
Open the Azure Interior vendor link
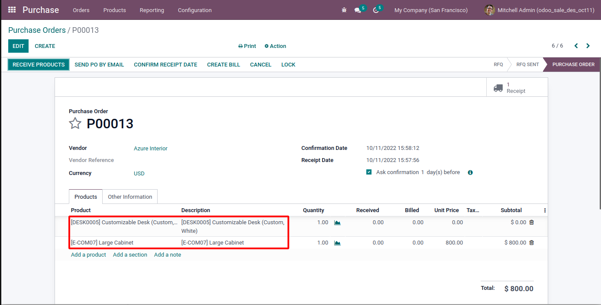pyautogui.click(x=150, y=149)
